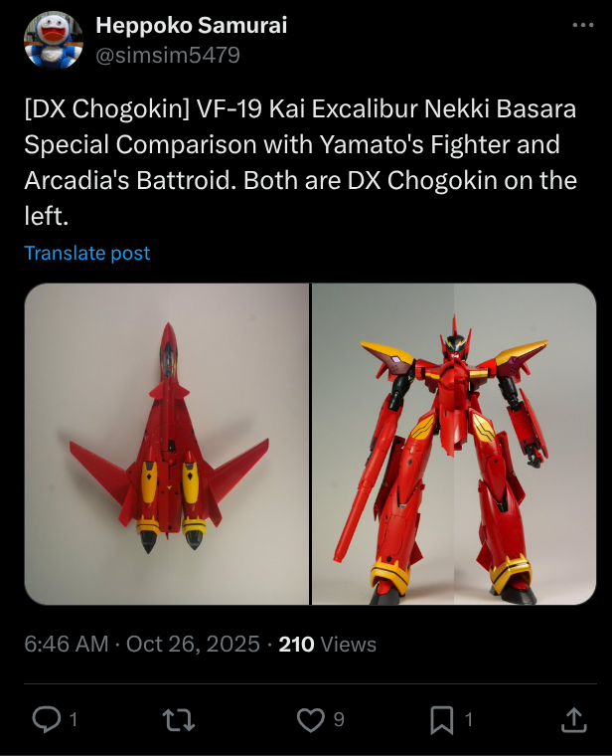Viewport: 612px width, 756px height.
Task: Like the post with heart icon
Action: [x=311, y=720]
